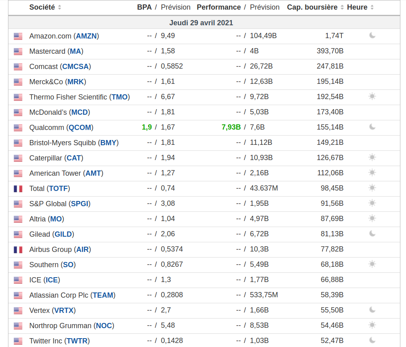Open the TOTF ticker link
The width and height of the screenshot is (406, 347).
[59, 189]
